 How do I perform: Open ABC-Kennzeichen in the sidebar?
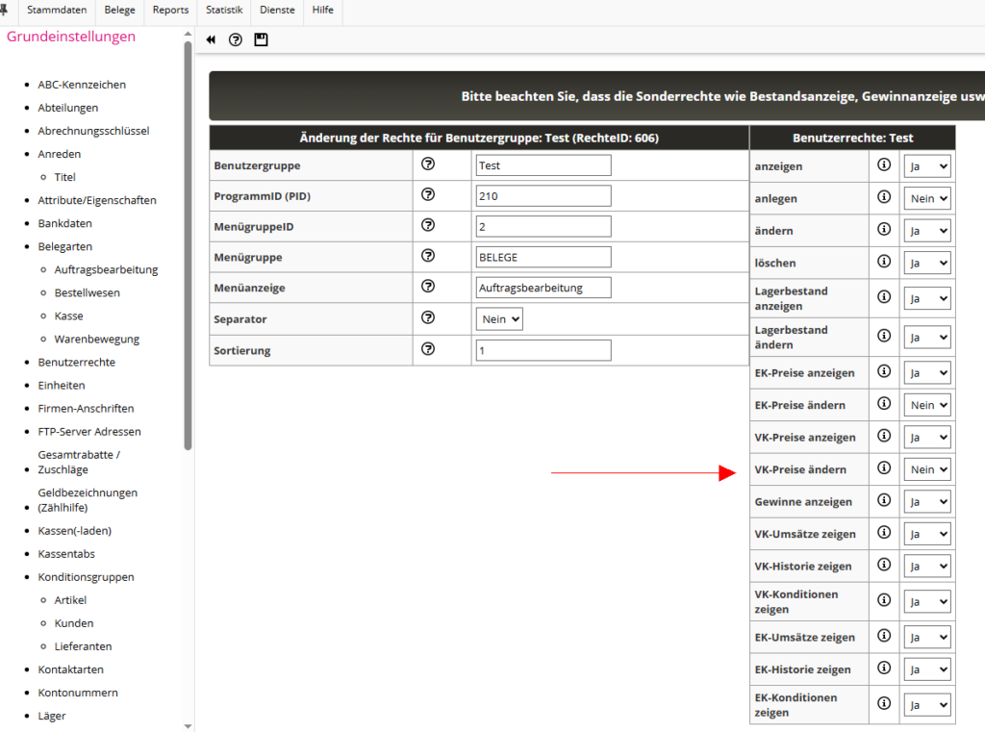tap(82, 85)
